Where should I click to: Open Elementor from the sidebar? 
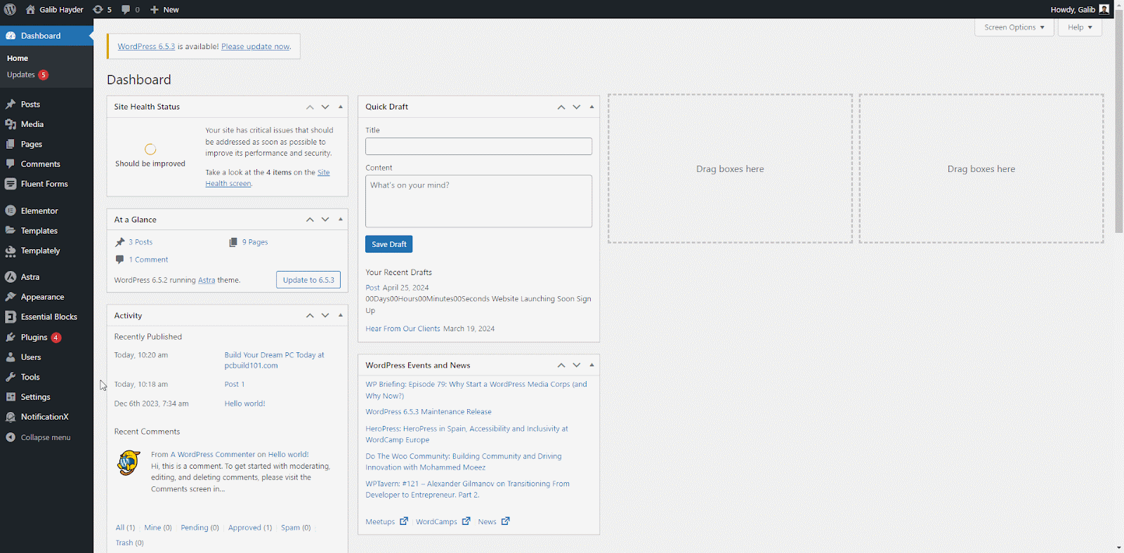point(39,211)
